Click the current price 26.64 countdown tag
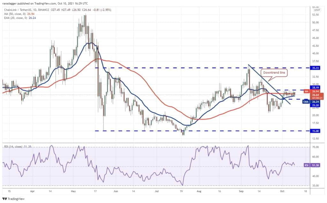Viewport: 327px width, 203px height. [317, 96]
